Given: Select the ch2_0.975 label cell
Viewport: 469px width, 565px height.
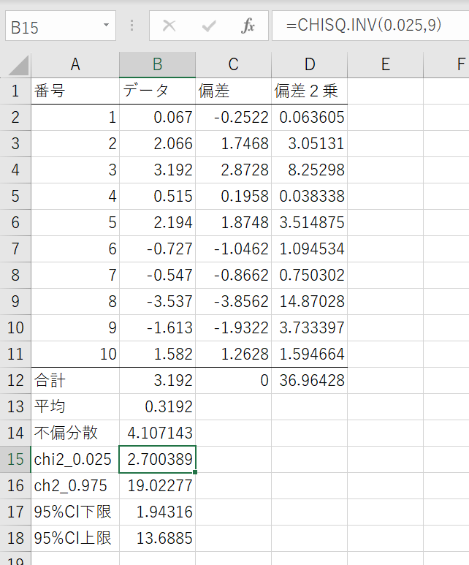Looking at the screenshot, I should [75, 486].
